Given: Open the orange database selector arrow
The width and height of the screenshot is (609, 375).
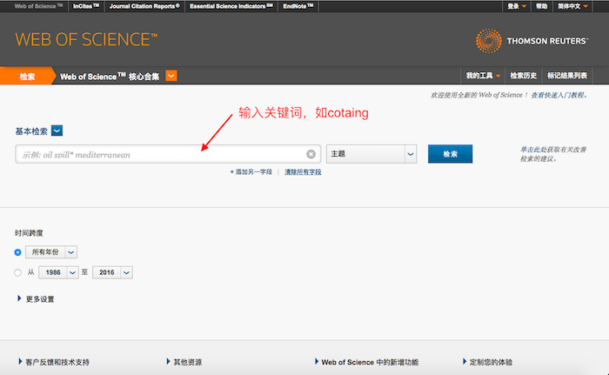Looking at the screenshot, I should pyautogui.click(x=171, y=76).
